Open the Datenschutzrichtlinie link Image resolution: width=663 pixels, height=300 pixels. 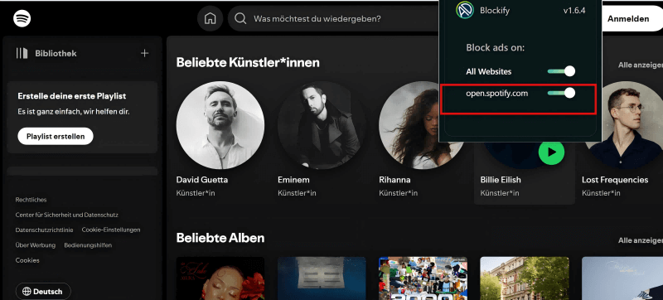pyautogui.click(x=45, y=230)
